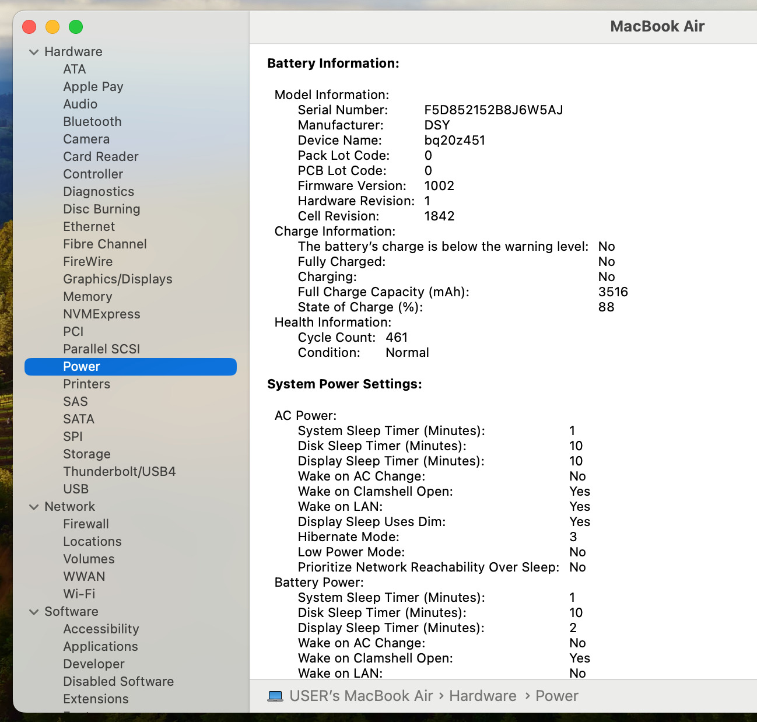Image resolution: width=757 pixels, height=722 pixels.
Task: Click the MacBook Air laptop icon in path bar
Action: (x=275, y=696)
